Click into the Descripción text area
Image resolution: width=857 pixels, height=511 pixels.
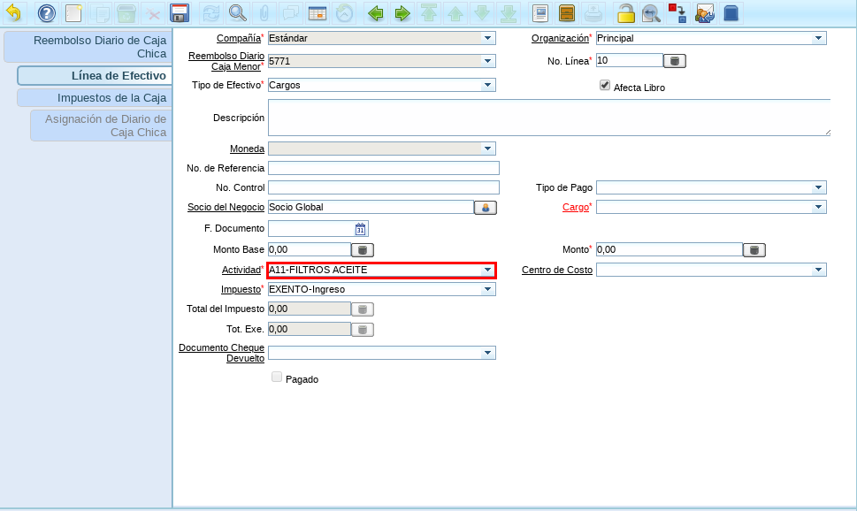[549, 118]
